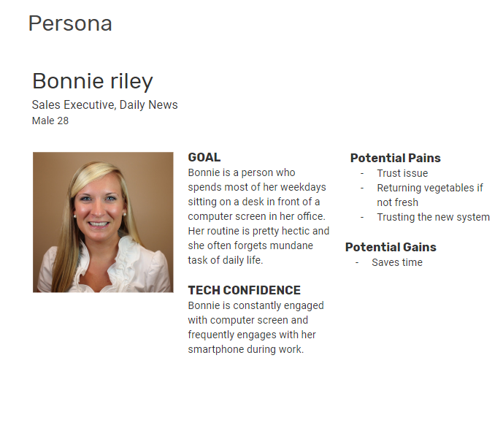Click the Sales Executive, Daily News subtitle
Screen dimensions: 503x423
[x=104, y=104]
